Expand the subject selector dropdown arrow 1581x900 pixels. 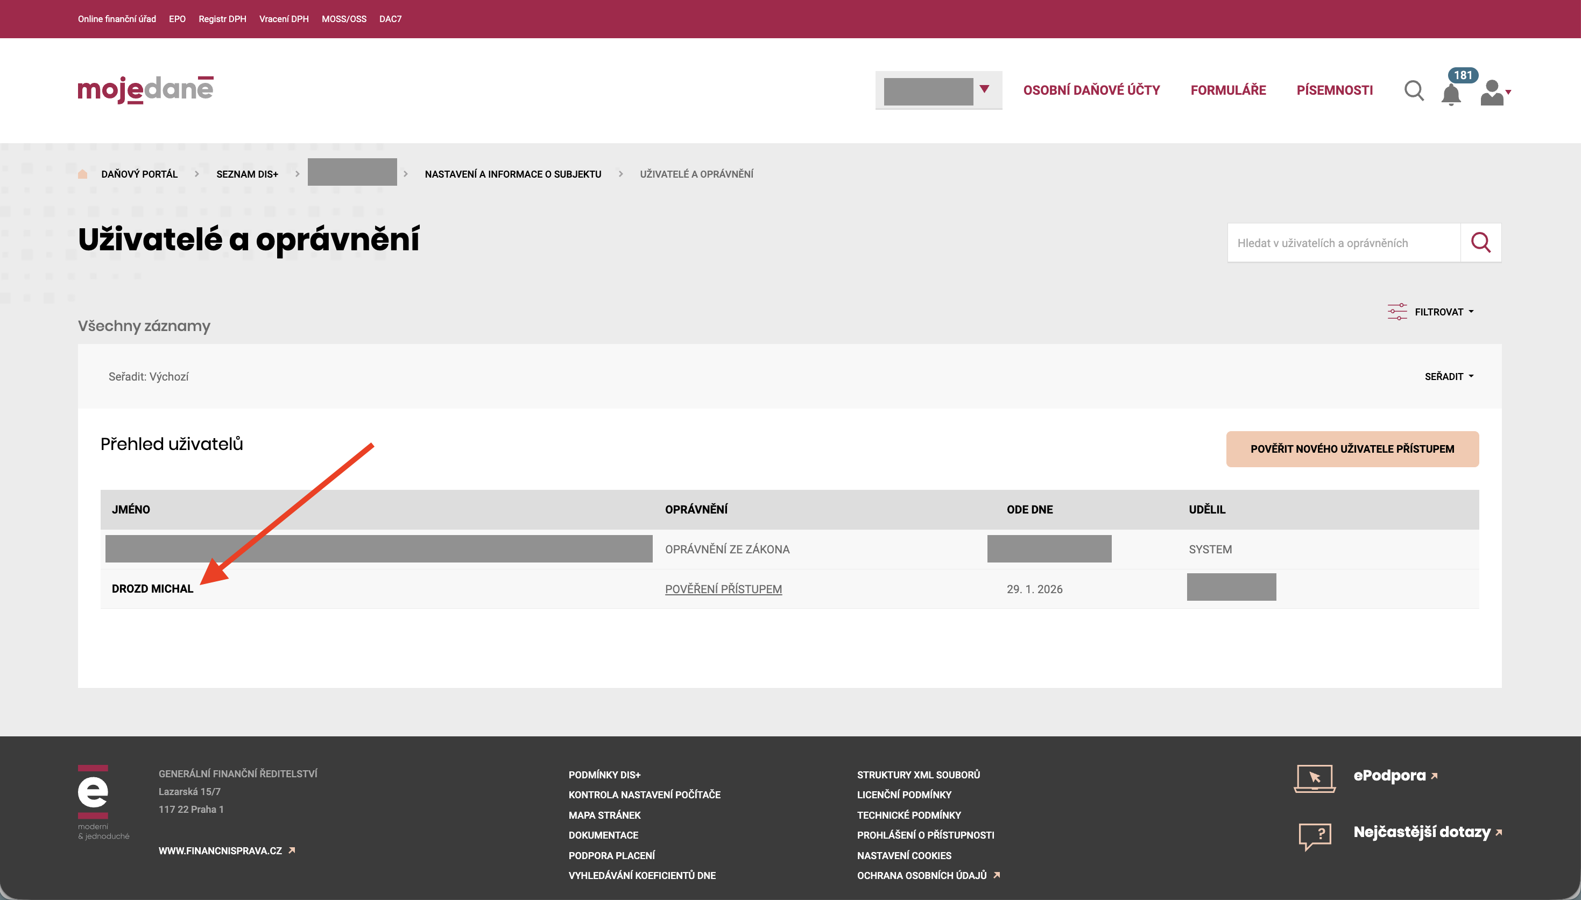pyautogui.click(x=984, y=90)
